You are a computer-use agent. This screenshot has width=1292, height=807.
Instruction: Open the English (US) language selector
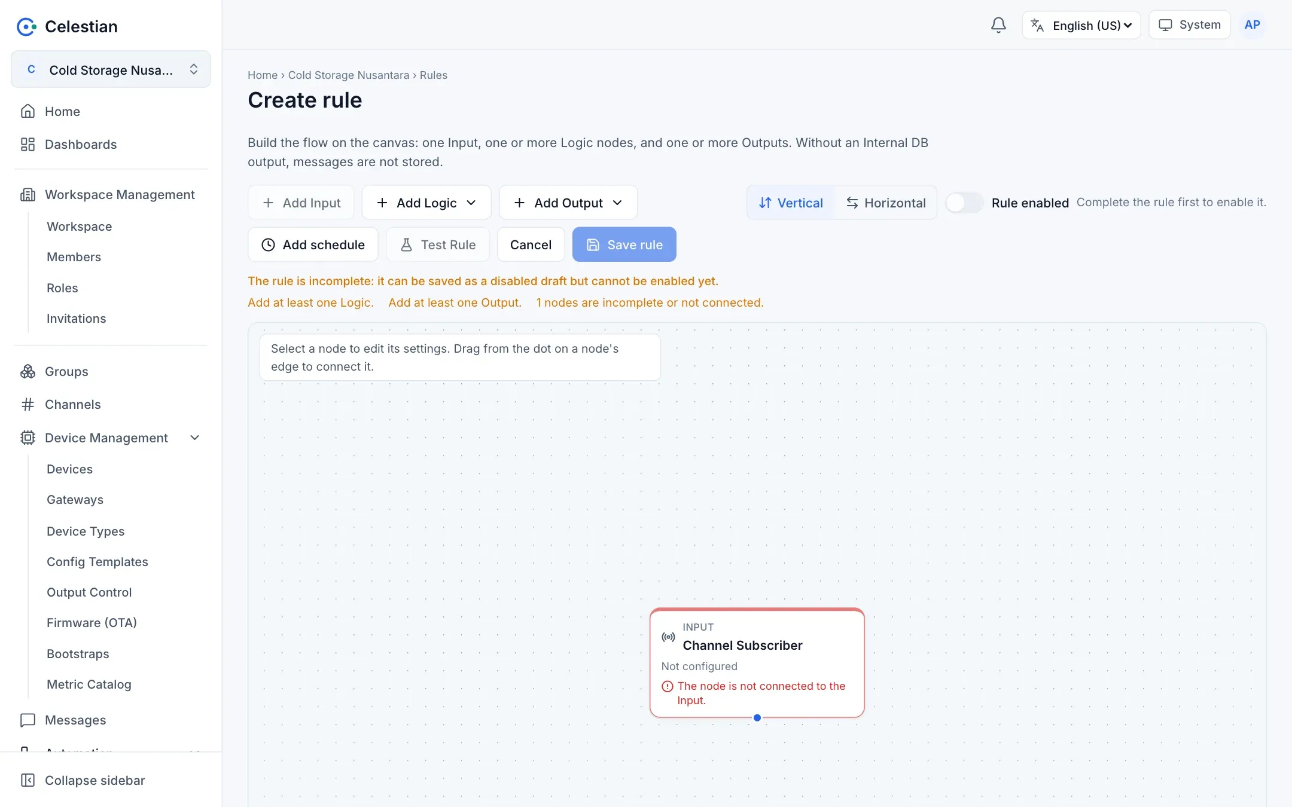(x=1081, y=25)
